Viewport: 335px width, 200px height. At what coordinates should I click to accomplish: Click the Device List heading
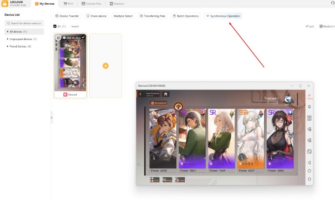pyautogui.click(x=12, y=15)
